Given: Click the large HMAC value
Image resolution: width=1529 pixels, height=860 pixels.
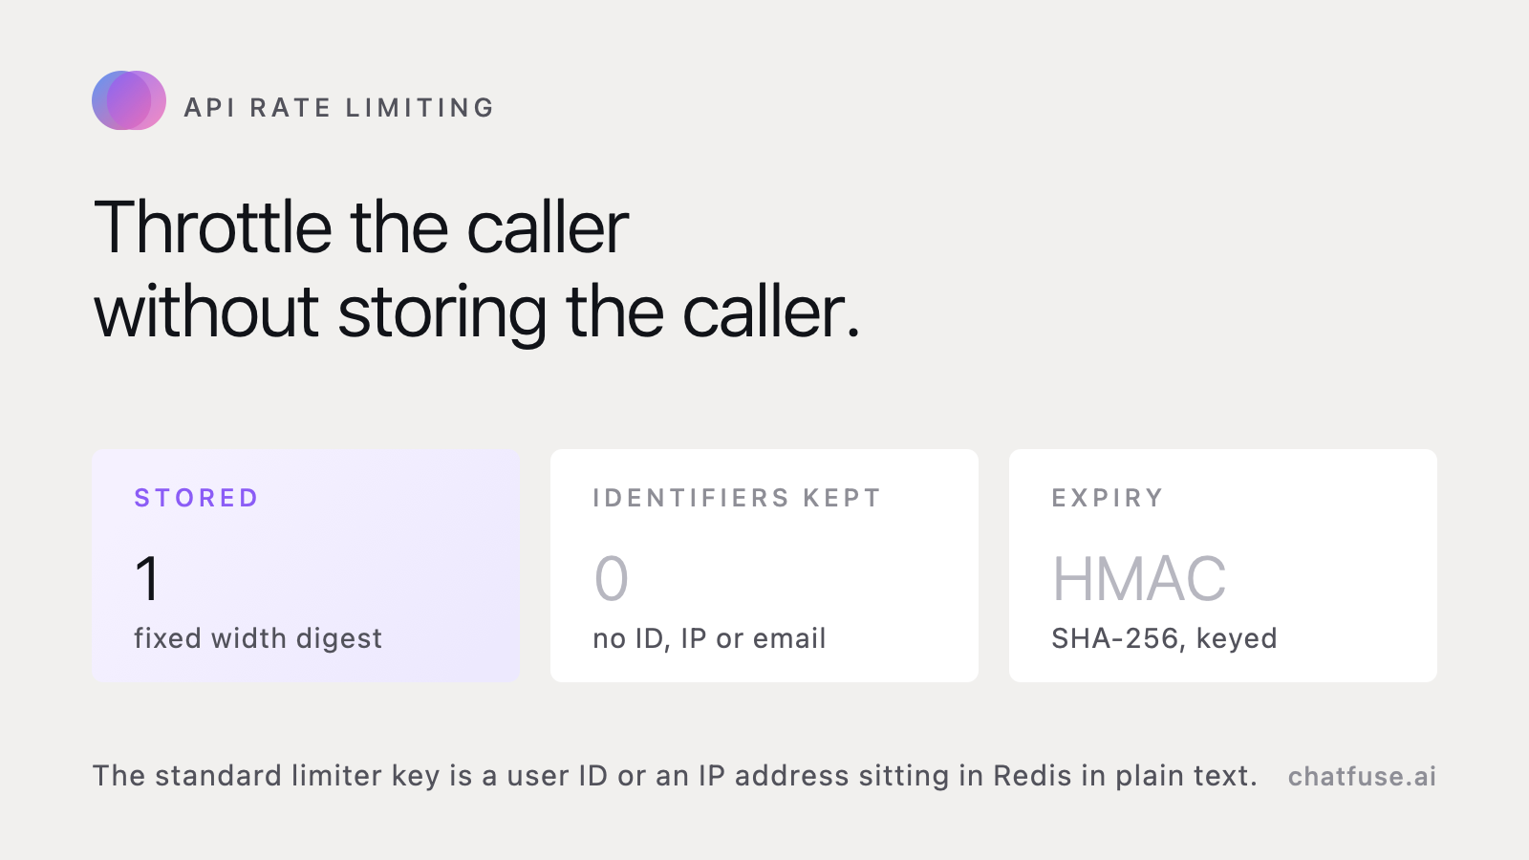Looking at the screenshot, I should (x=1139, y=578).
